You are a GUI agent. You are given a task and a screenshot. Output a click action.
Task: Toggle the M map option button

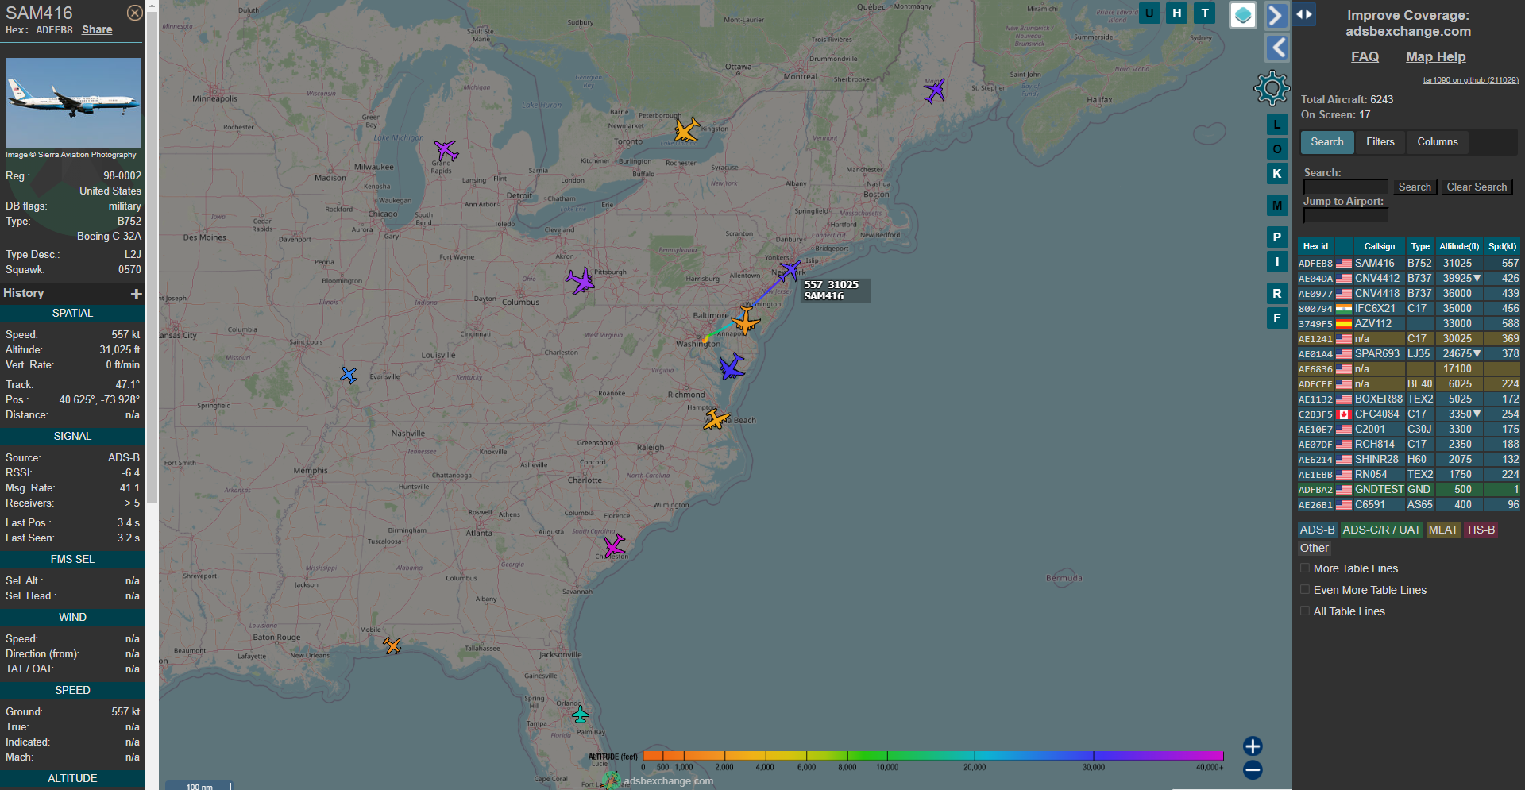tap(1277, 206)
